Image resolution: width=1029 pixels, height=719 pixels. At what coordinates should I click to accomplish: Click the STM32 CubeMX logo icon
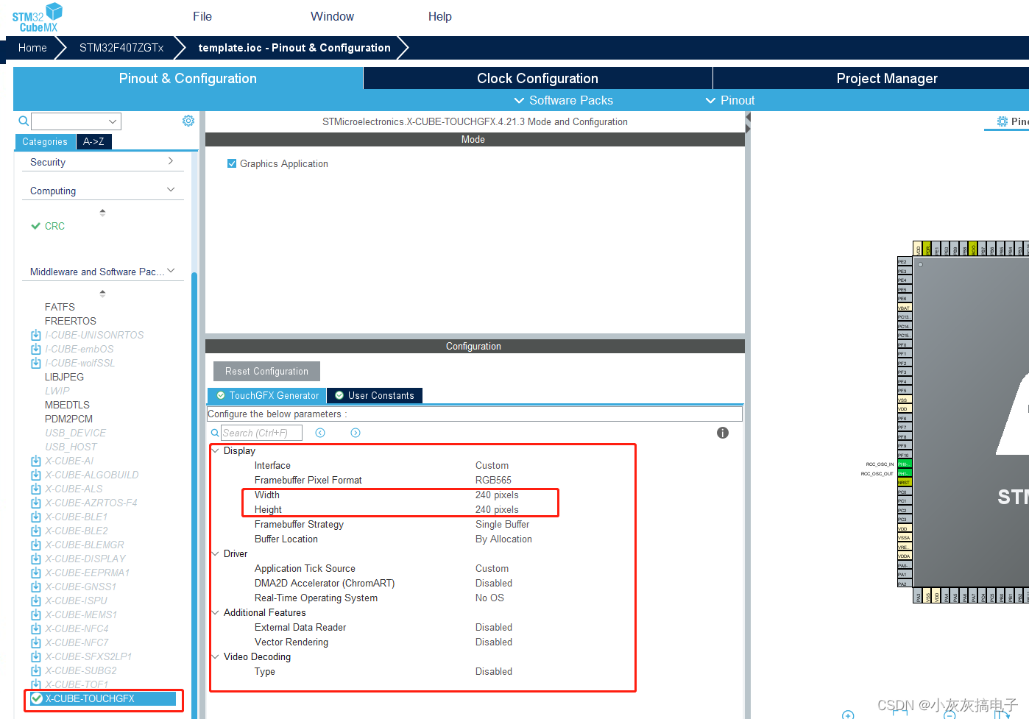[x=37, y=17]
